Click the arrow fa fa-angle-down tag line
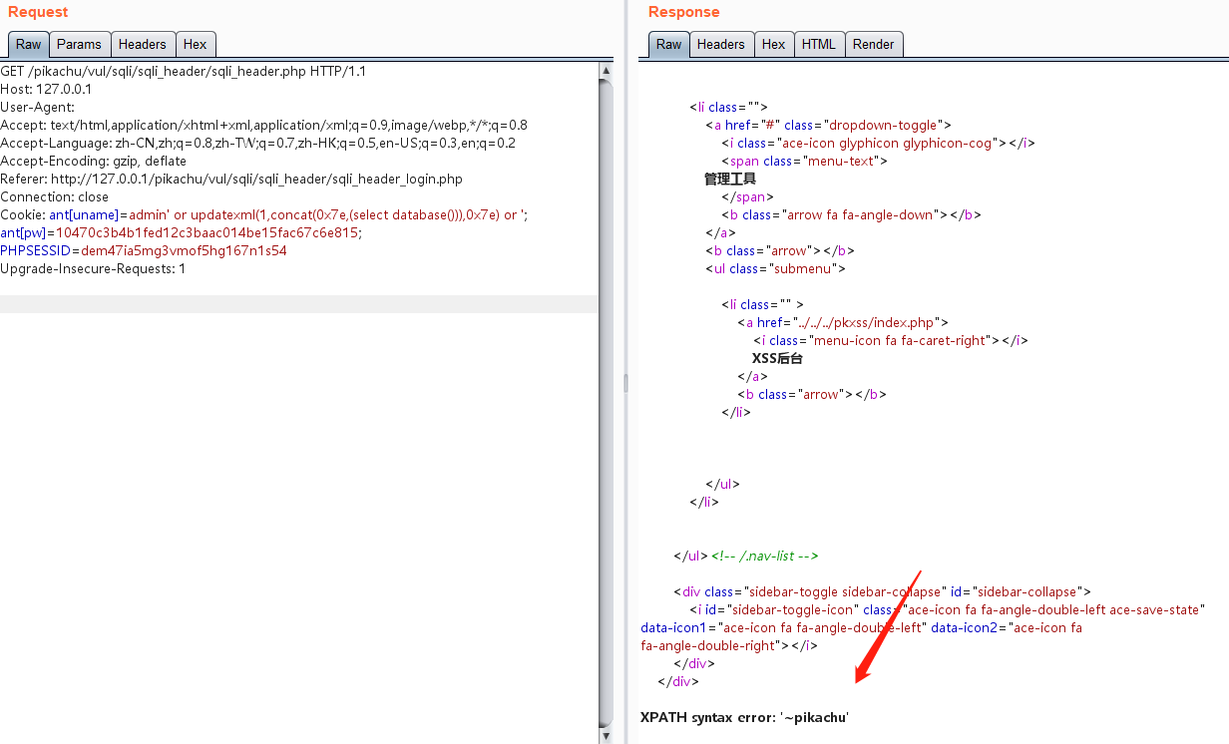 [x=852, y=214]
